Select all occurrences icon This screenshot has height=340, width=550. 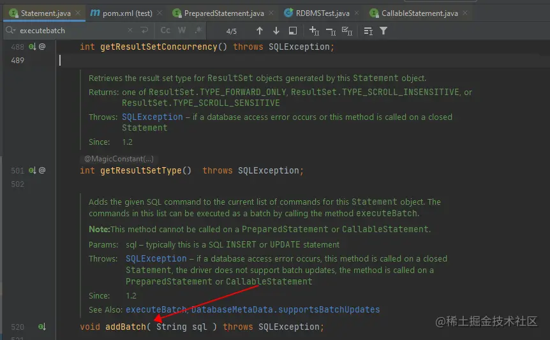(347, 31)
